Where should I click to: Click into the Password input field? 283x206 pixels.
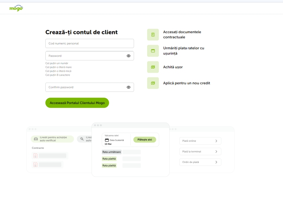click(x=85, y=56)
